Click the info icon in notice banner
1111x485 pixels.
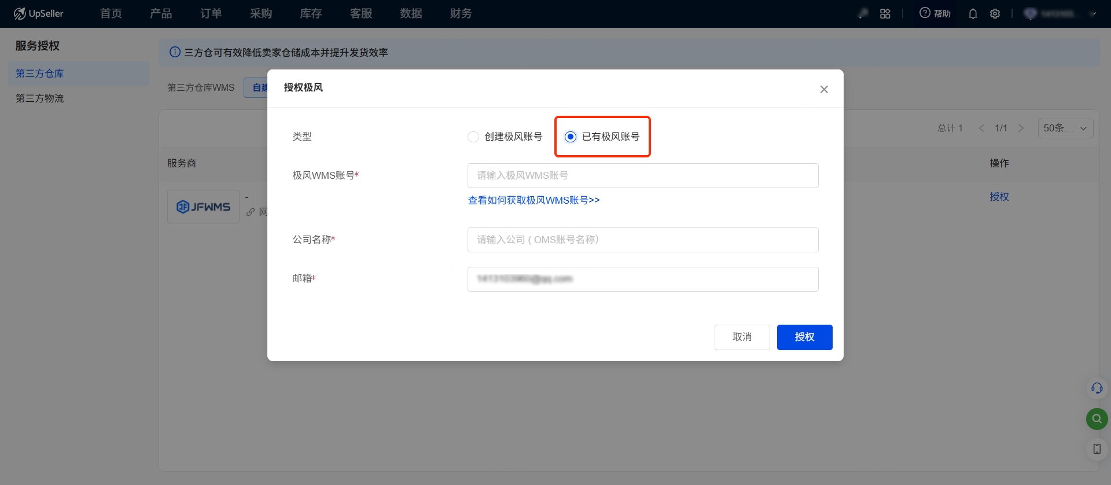[175, 52]
